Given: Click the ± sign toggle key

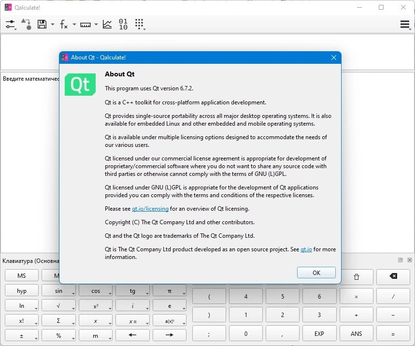Looking at the screenshot, I should 22,335.
